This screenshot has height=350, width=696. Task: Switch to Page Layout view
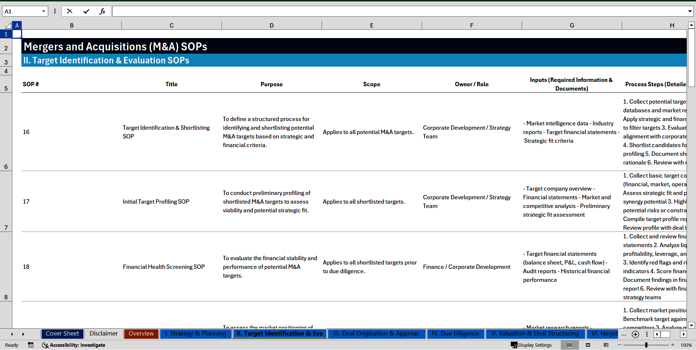[x=588, y=345]
